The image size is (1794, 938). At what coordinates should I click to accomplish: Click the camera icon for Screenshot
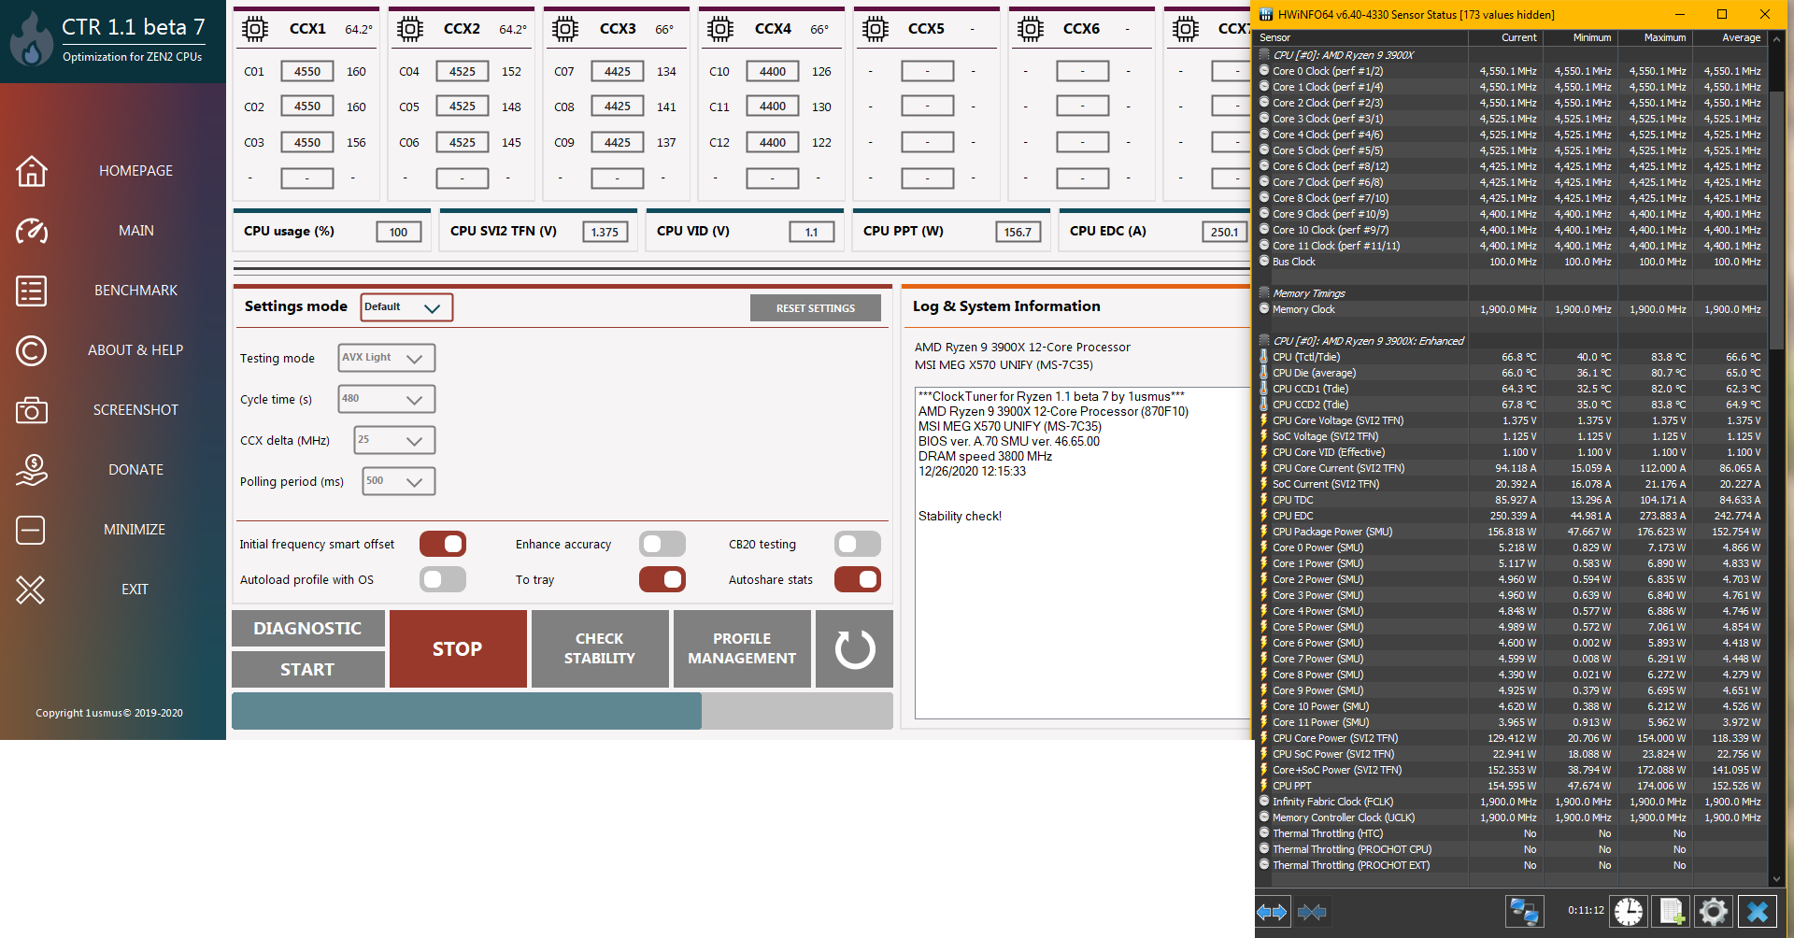(31, 410)
